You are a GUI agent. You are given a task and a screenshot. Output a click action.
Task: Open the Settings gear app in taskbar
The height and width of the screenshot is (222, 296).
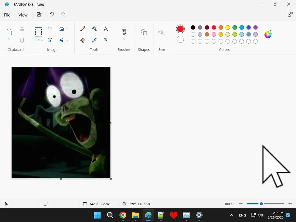(x=199, y=215)
